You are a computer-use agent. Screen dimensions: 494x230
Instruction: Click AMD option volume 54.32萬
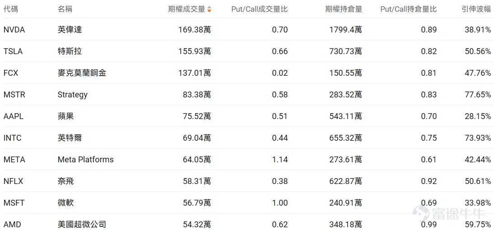197,225
